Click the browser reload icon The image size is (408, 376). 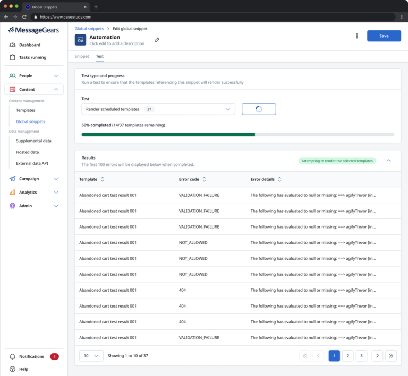[24, 17]
